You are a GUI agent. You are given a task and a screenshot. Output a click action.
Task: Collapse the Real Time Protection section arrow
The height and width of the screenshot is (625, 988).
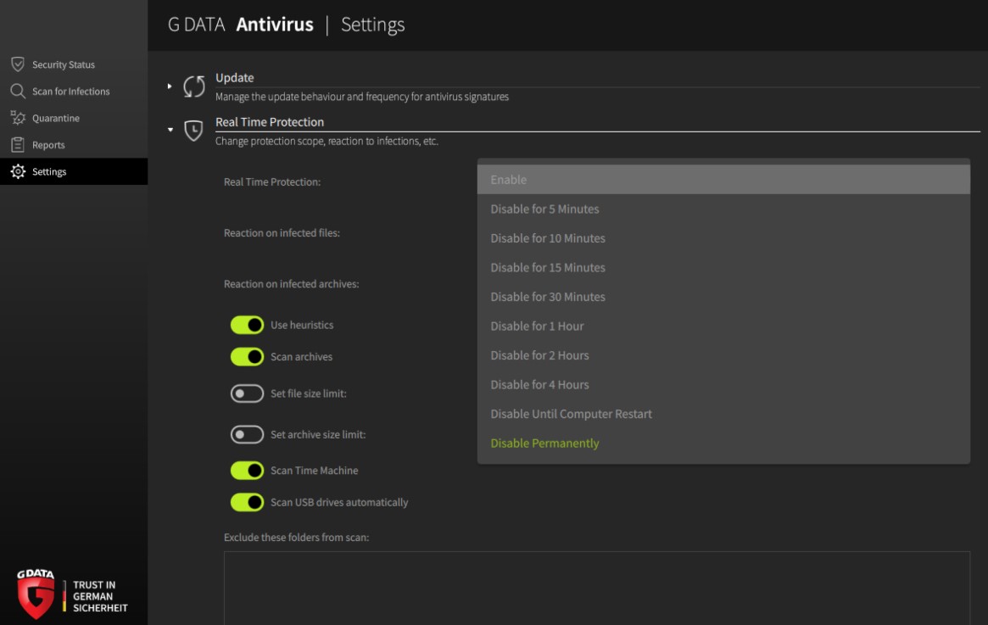170,130
